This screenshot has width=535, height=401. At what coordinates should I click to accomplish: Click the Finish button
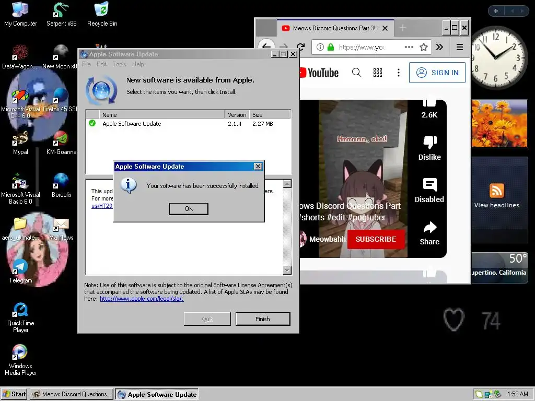point(263,319)
